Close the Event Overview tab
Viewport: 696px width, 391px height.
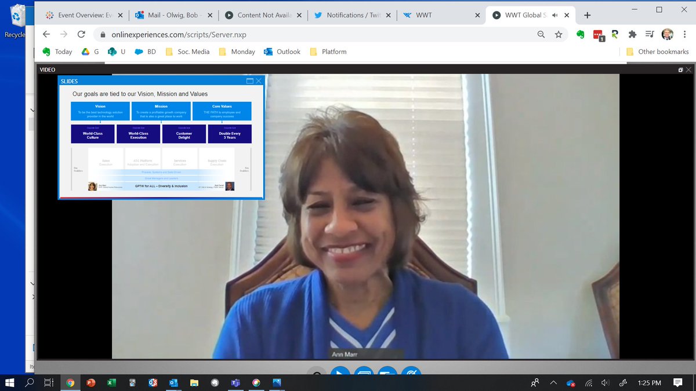[x=120, y=16]
